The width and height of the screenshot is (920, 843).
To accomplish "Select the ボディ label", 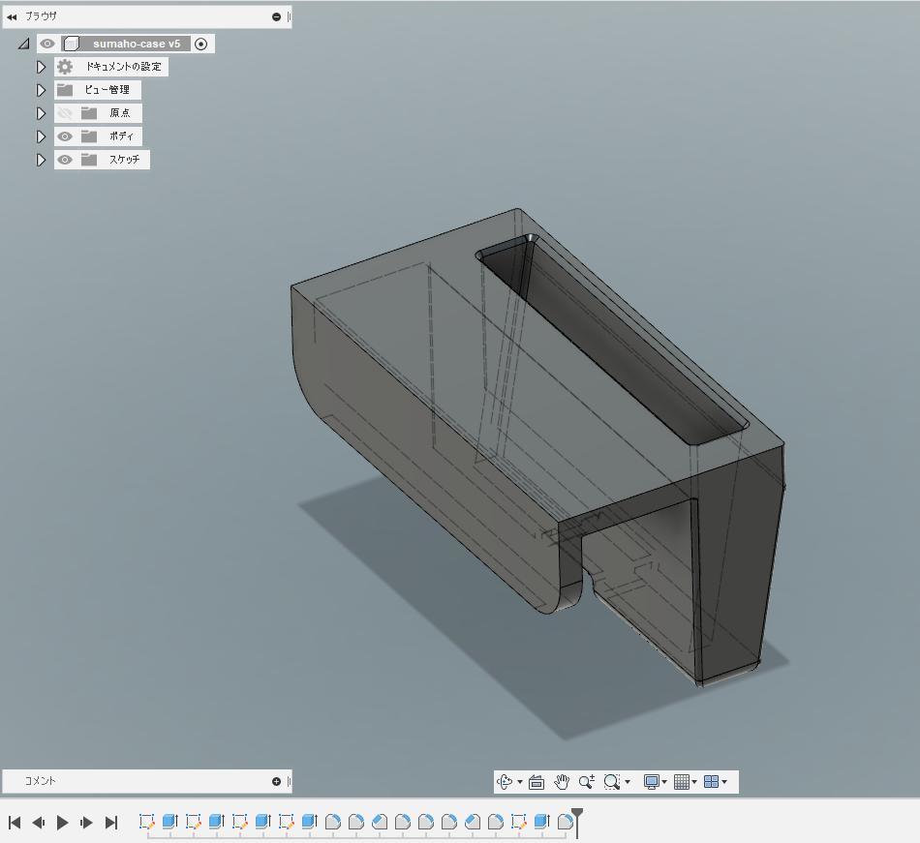I will pos(121,136).
